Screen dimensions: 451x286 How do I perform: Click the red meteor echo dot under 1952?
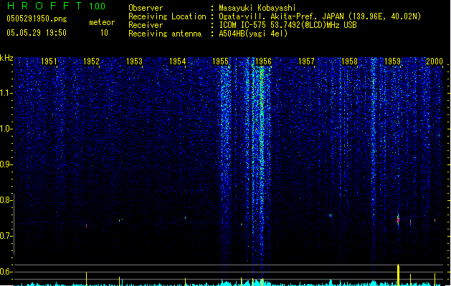click(x=86, y=226)
